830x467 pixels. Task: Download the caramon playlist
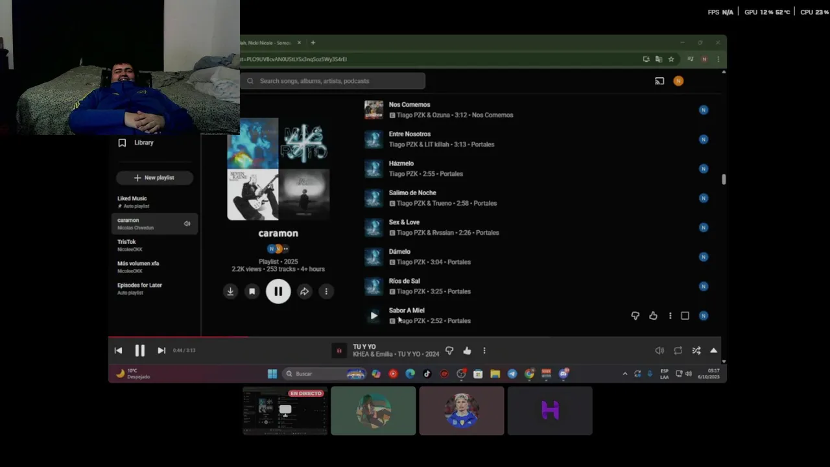tap(230, 291)
